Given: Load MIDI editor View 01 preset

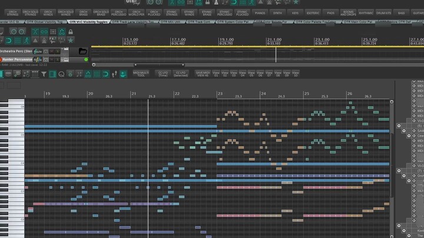Looking at the screenshot, I should [x=216, y=74].
